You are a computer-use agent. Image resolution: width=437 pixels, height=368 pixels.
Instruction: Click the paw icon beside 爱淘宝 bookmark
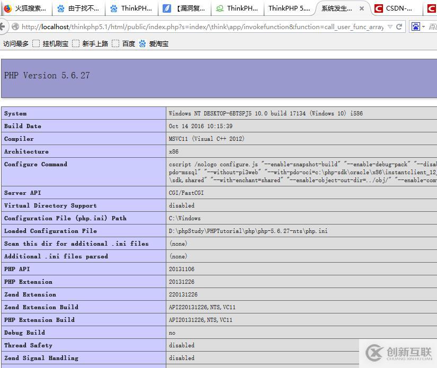142,43
